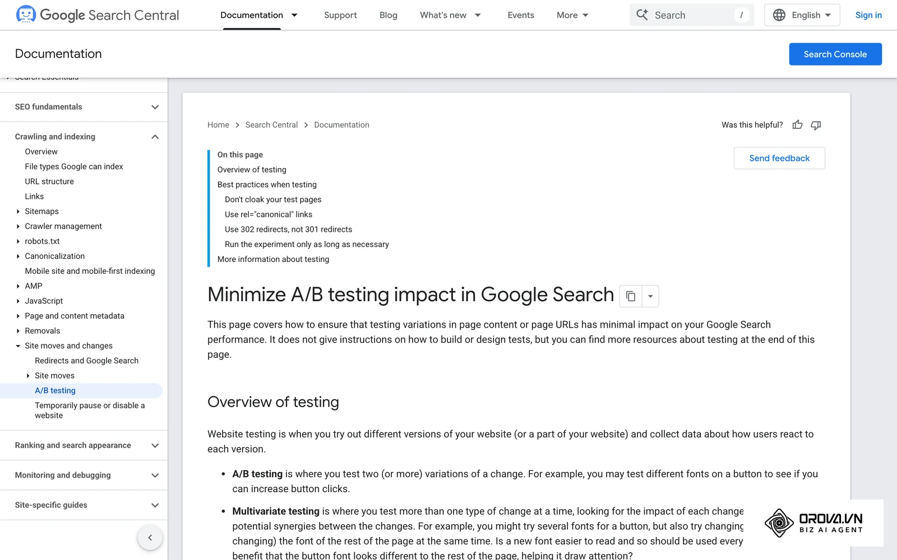Open Redirects and Google Search page
Viewport: 897px width, 560px height.
coord(86,361)
